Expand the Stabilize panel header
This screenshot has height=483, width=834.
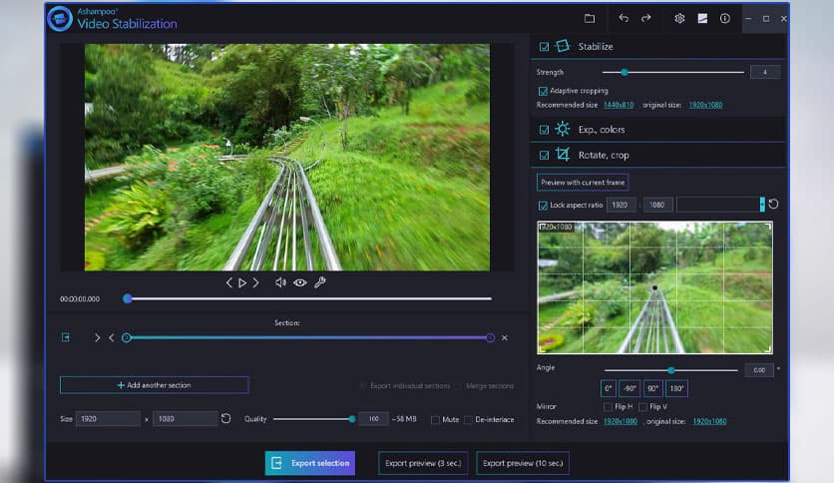pos(658,47)
